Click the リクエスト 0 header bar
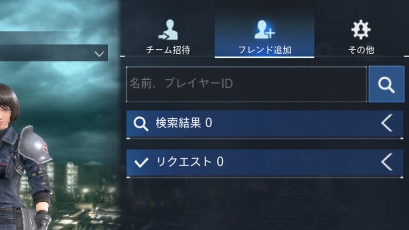Screen dimensions: 409x230 (x=265, y=163)
